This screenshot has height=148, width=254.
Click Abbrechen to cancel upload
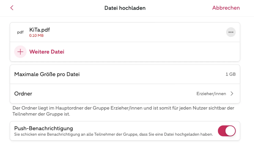point(226,8)
